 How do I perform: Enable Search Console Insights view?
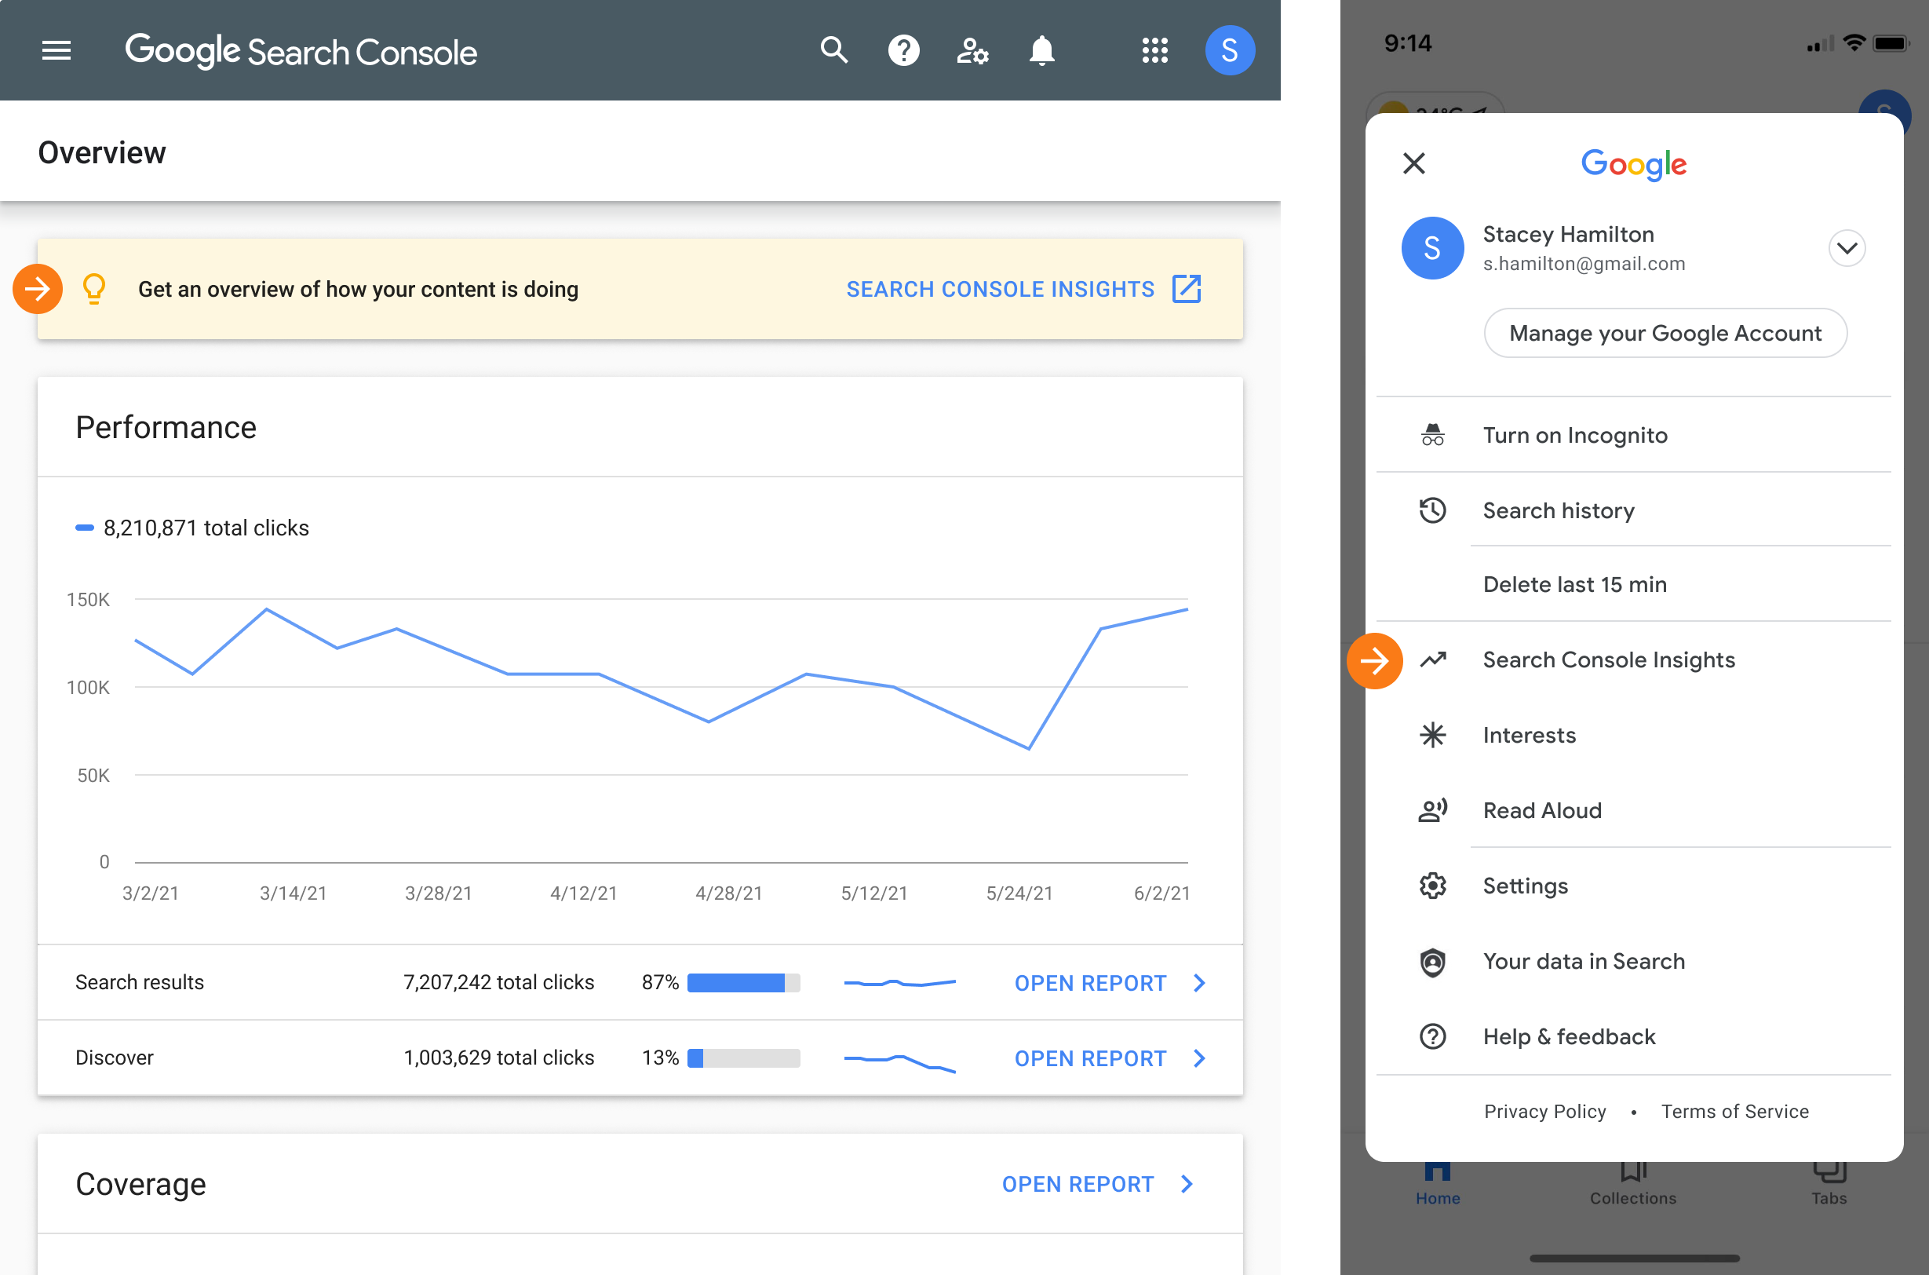(x=1609, y=660)
